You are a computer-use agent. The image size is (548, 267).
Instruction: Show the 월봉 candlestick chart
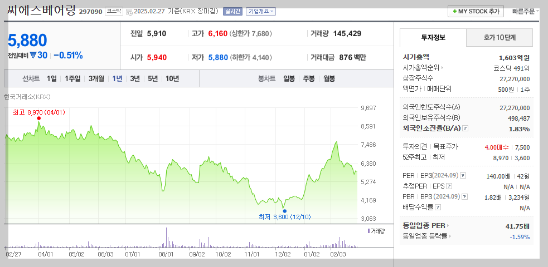329,79
